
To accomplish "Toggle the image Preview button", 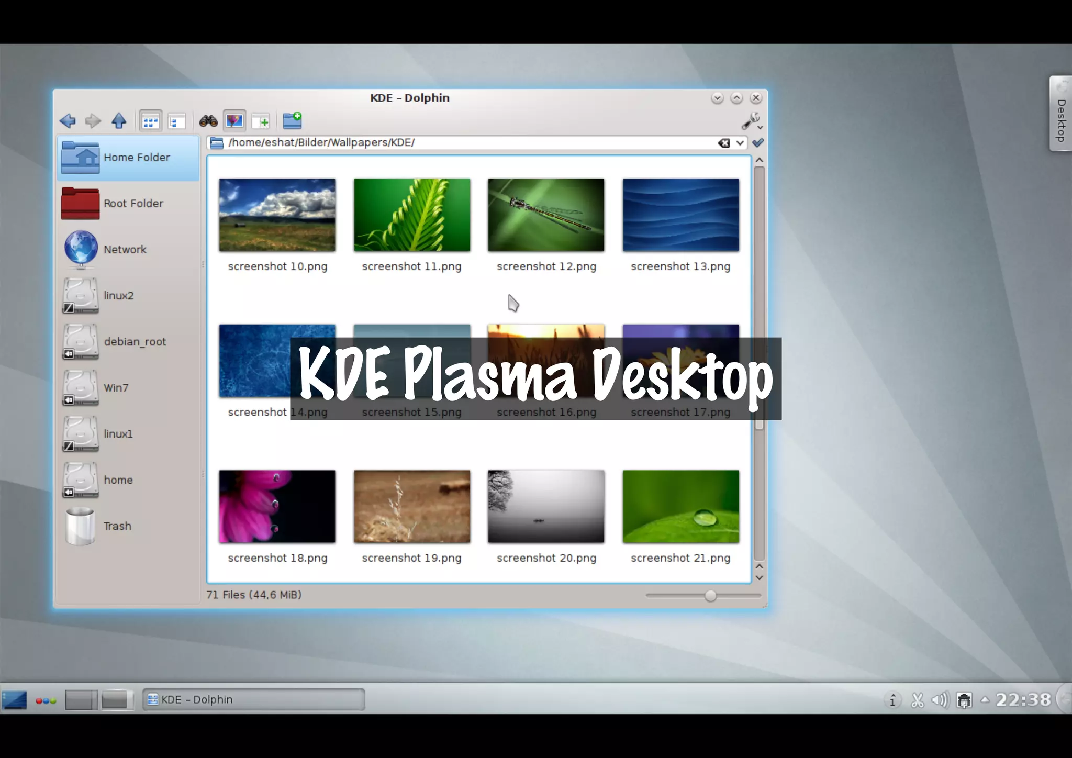I will click(234, 121).
